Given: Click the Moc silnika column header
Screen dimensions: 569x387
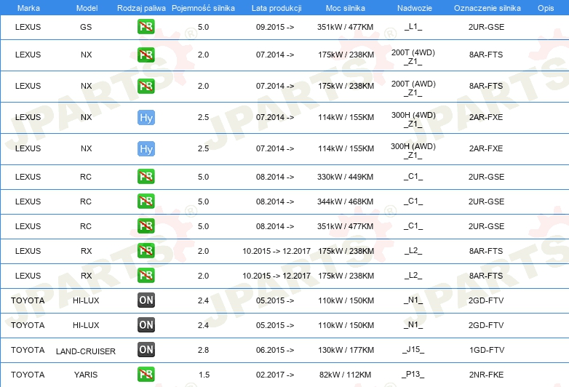Looking at the screenshot, I should [346, 8].
